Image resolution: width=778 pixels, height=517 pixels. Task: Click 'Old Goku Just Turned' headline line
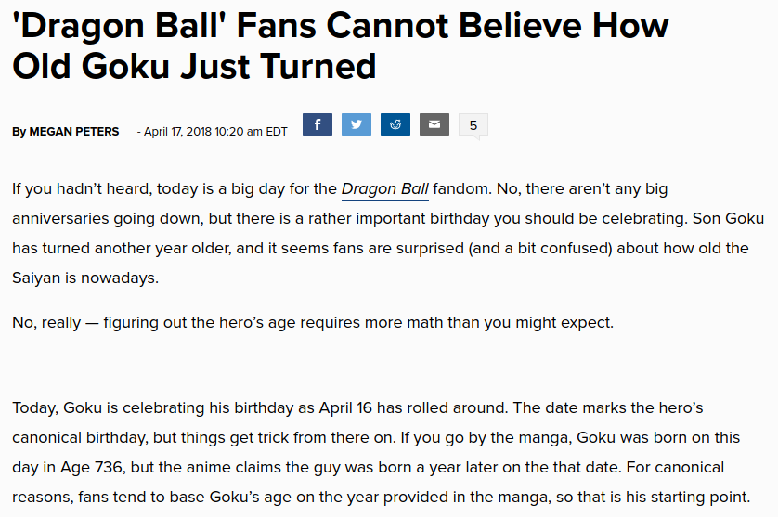(x=194, y=66)
